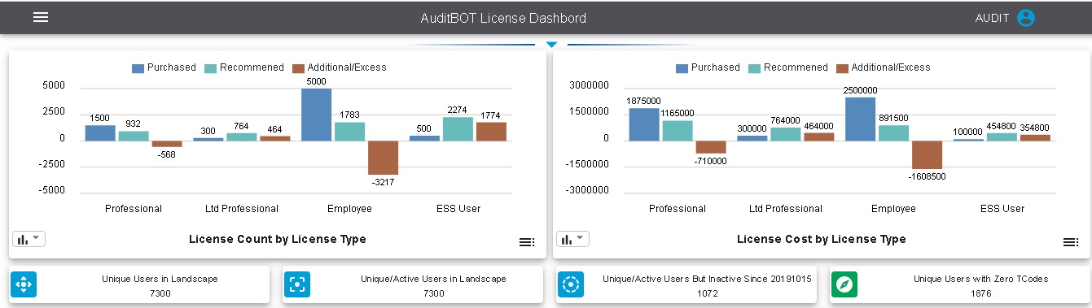Collapse panel with the blue down arrow
This screenshot has height=308, width=1092.
click(x=551, y=44)
